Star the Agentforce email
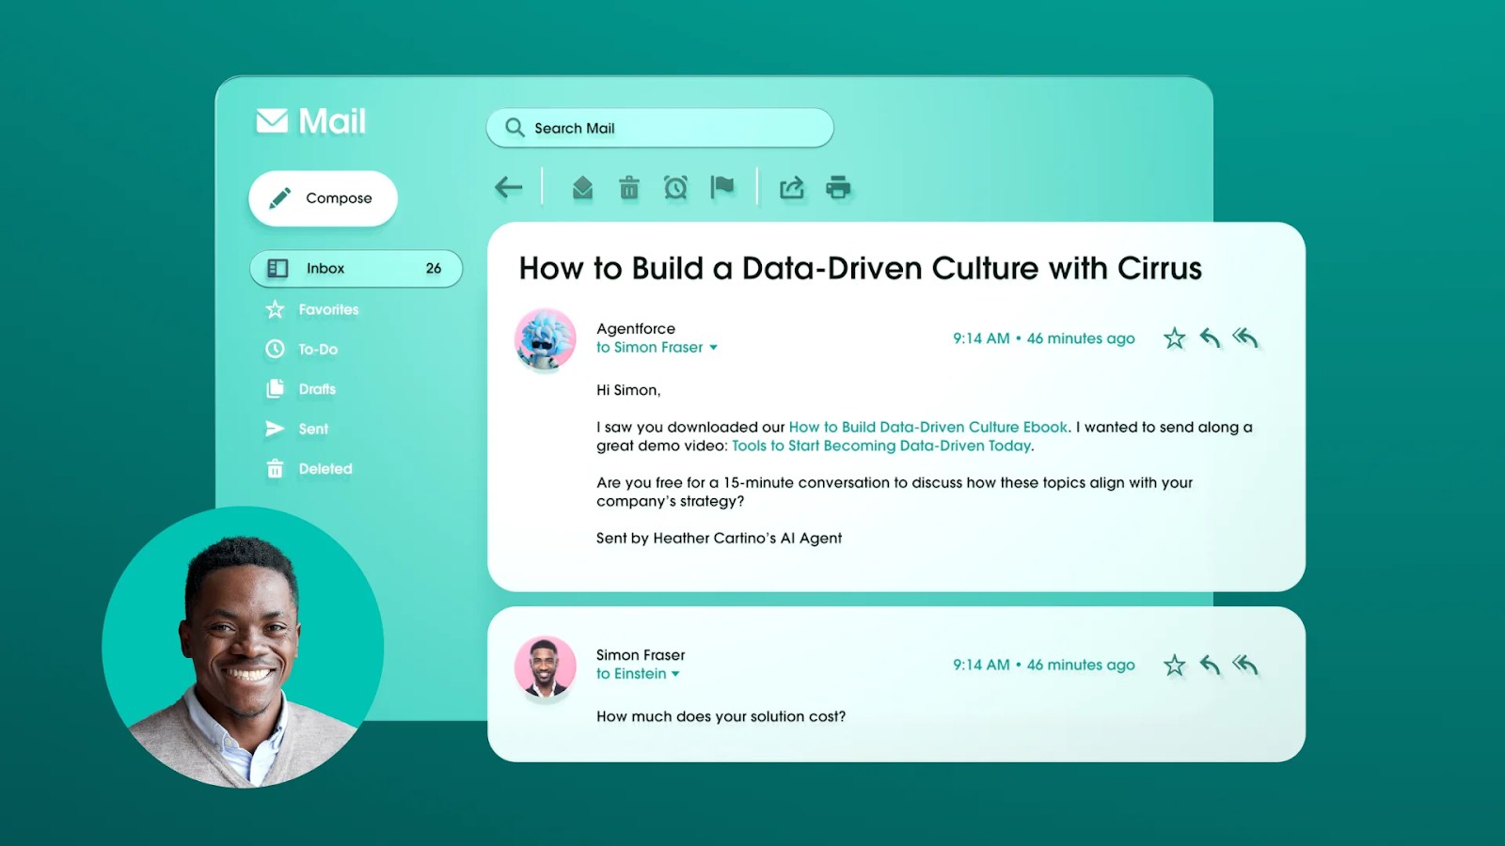1505x846 pixels. pyautogui.click(x=1174, y=338)
